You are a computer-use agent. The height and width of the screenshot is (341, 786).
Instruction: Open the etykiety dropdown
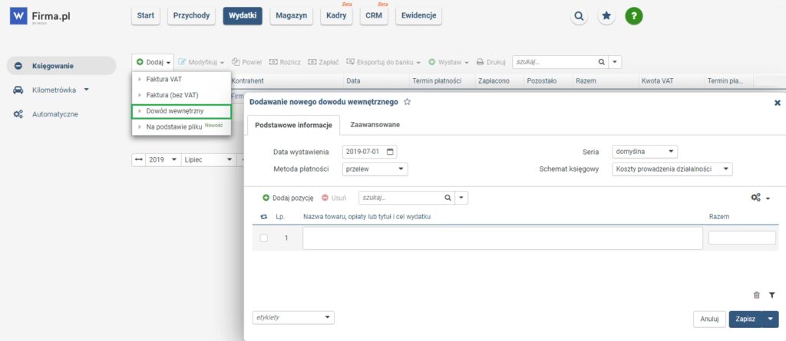(293, 316)
